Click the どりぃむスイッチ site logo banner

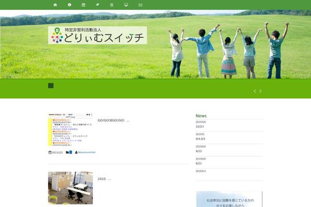pyautogui.click(x=97, y=35)
